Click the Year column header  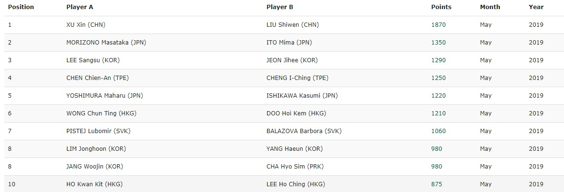point(536,7)
